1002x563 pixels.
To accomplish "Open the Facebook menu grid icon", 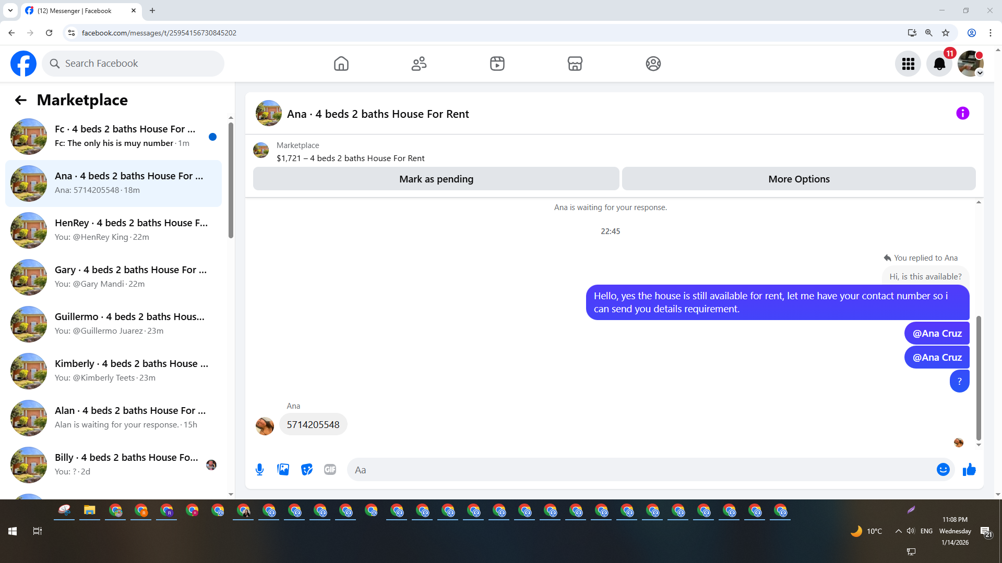I will click(908, 64).
